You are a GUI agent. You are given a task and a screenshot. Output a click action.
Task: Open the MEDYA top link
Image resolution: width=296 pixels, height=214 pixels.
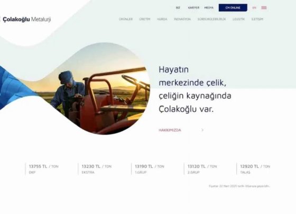pyautogui.click(x=209, y=8)
